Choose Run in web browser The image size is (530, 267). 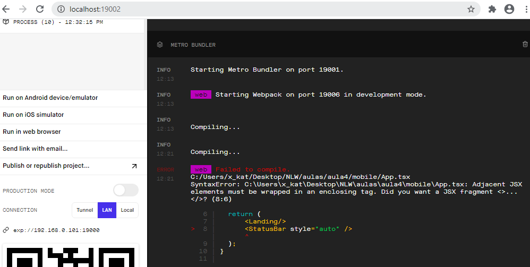click(x=73, y=132)
